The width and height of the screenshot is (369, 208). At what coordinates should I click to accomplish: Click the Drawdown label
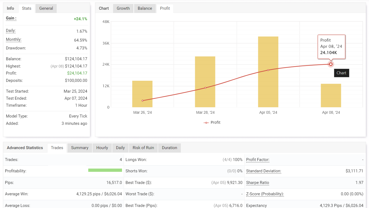(x=16, y=48)
